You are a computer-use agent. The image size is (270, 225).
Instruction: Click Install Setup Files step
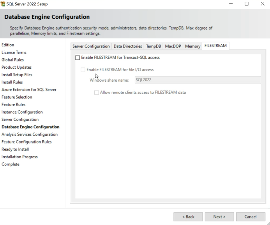point(17,75)
